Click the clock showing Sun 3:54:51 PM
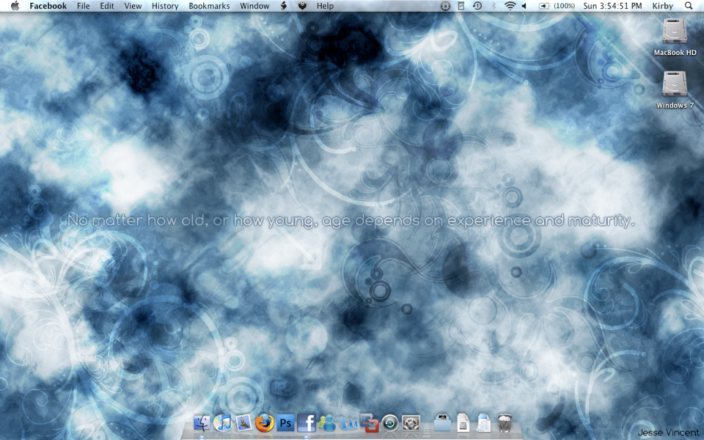Screen dimensions: 704x440 [613, 5]
